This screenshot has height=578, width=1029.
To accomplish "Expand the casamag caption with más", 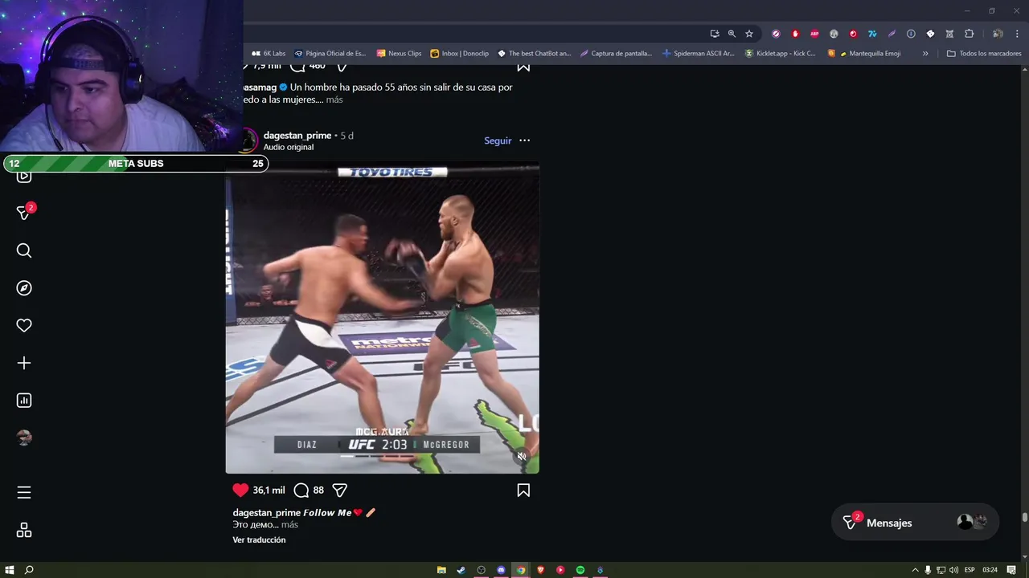I will (x=334, y=100).
